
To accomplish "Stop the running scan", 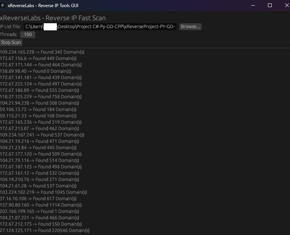I will (x=11, y=42).
